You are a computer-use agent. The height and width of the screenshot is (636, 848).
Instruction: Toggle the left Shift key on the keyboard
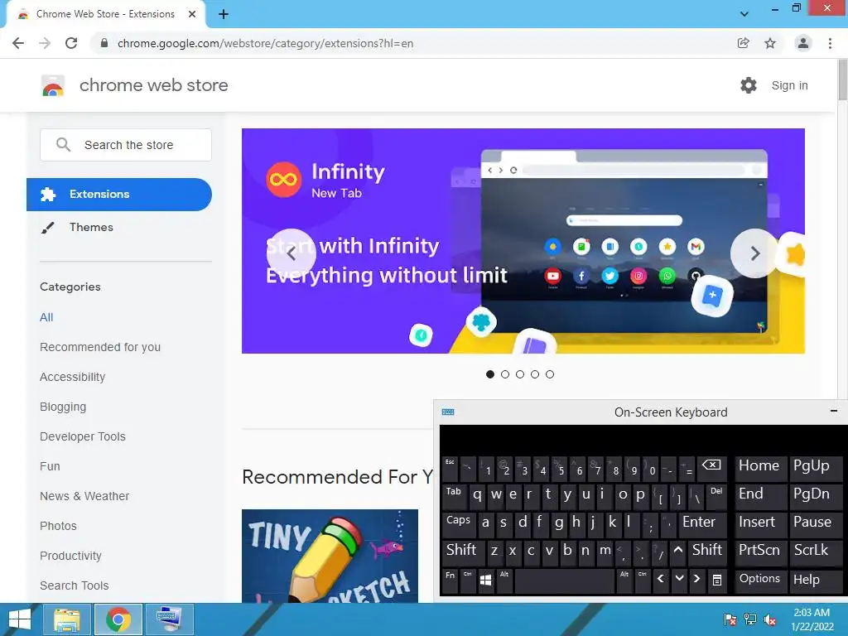pyautogui.click(x=464, y=552)
